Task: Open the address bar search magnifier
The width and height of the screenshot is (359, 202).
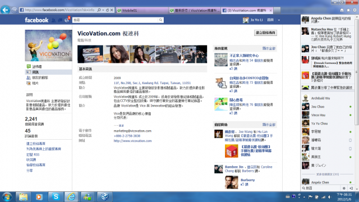Action: [99, 10]
